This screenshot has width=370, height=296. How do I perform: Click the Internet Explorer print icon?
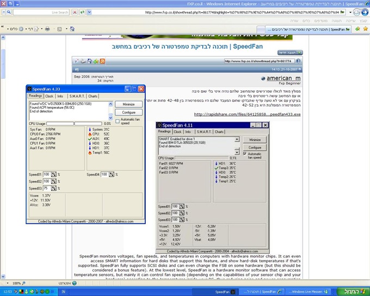coord(48,28)
